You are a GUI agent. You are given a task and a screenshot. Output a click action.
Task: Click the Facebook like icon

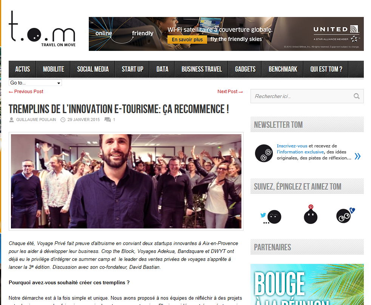click(x=345, y=215)
